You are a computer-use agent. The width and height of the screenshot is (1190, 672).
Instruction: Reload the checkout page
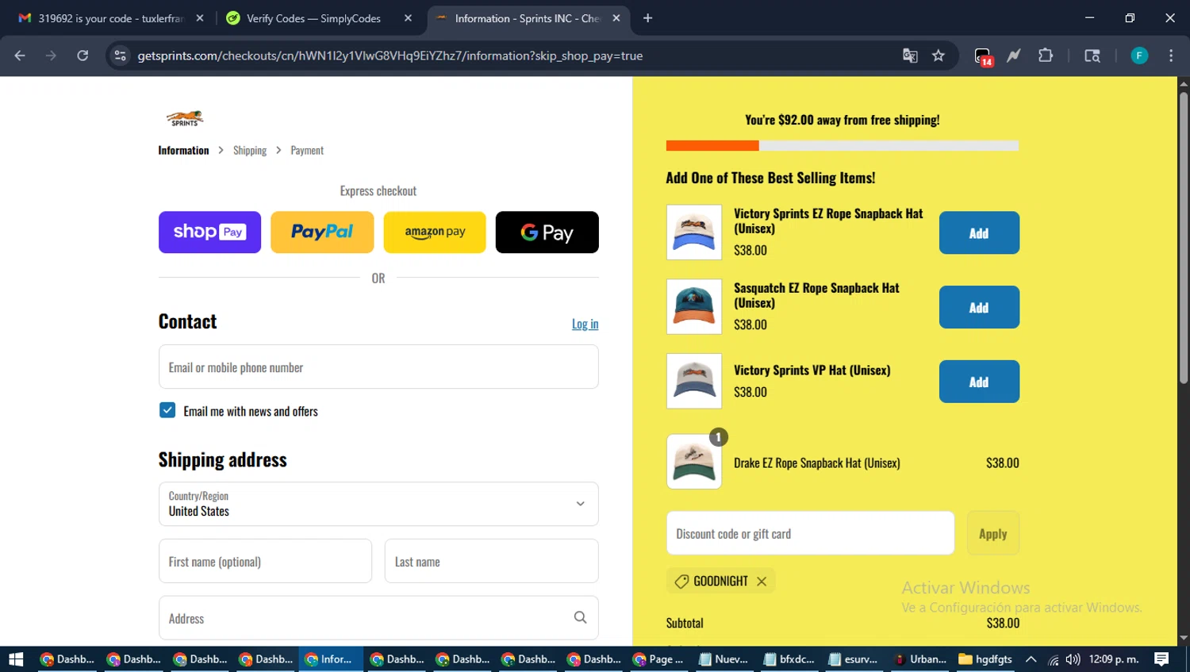click(83, 56)
